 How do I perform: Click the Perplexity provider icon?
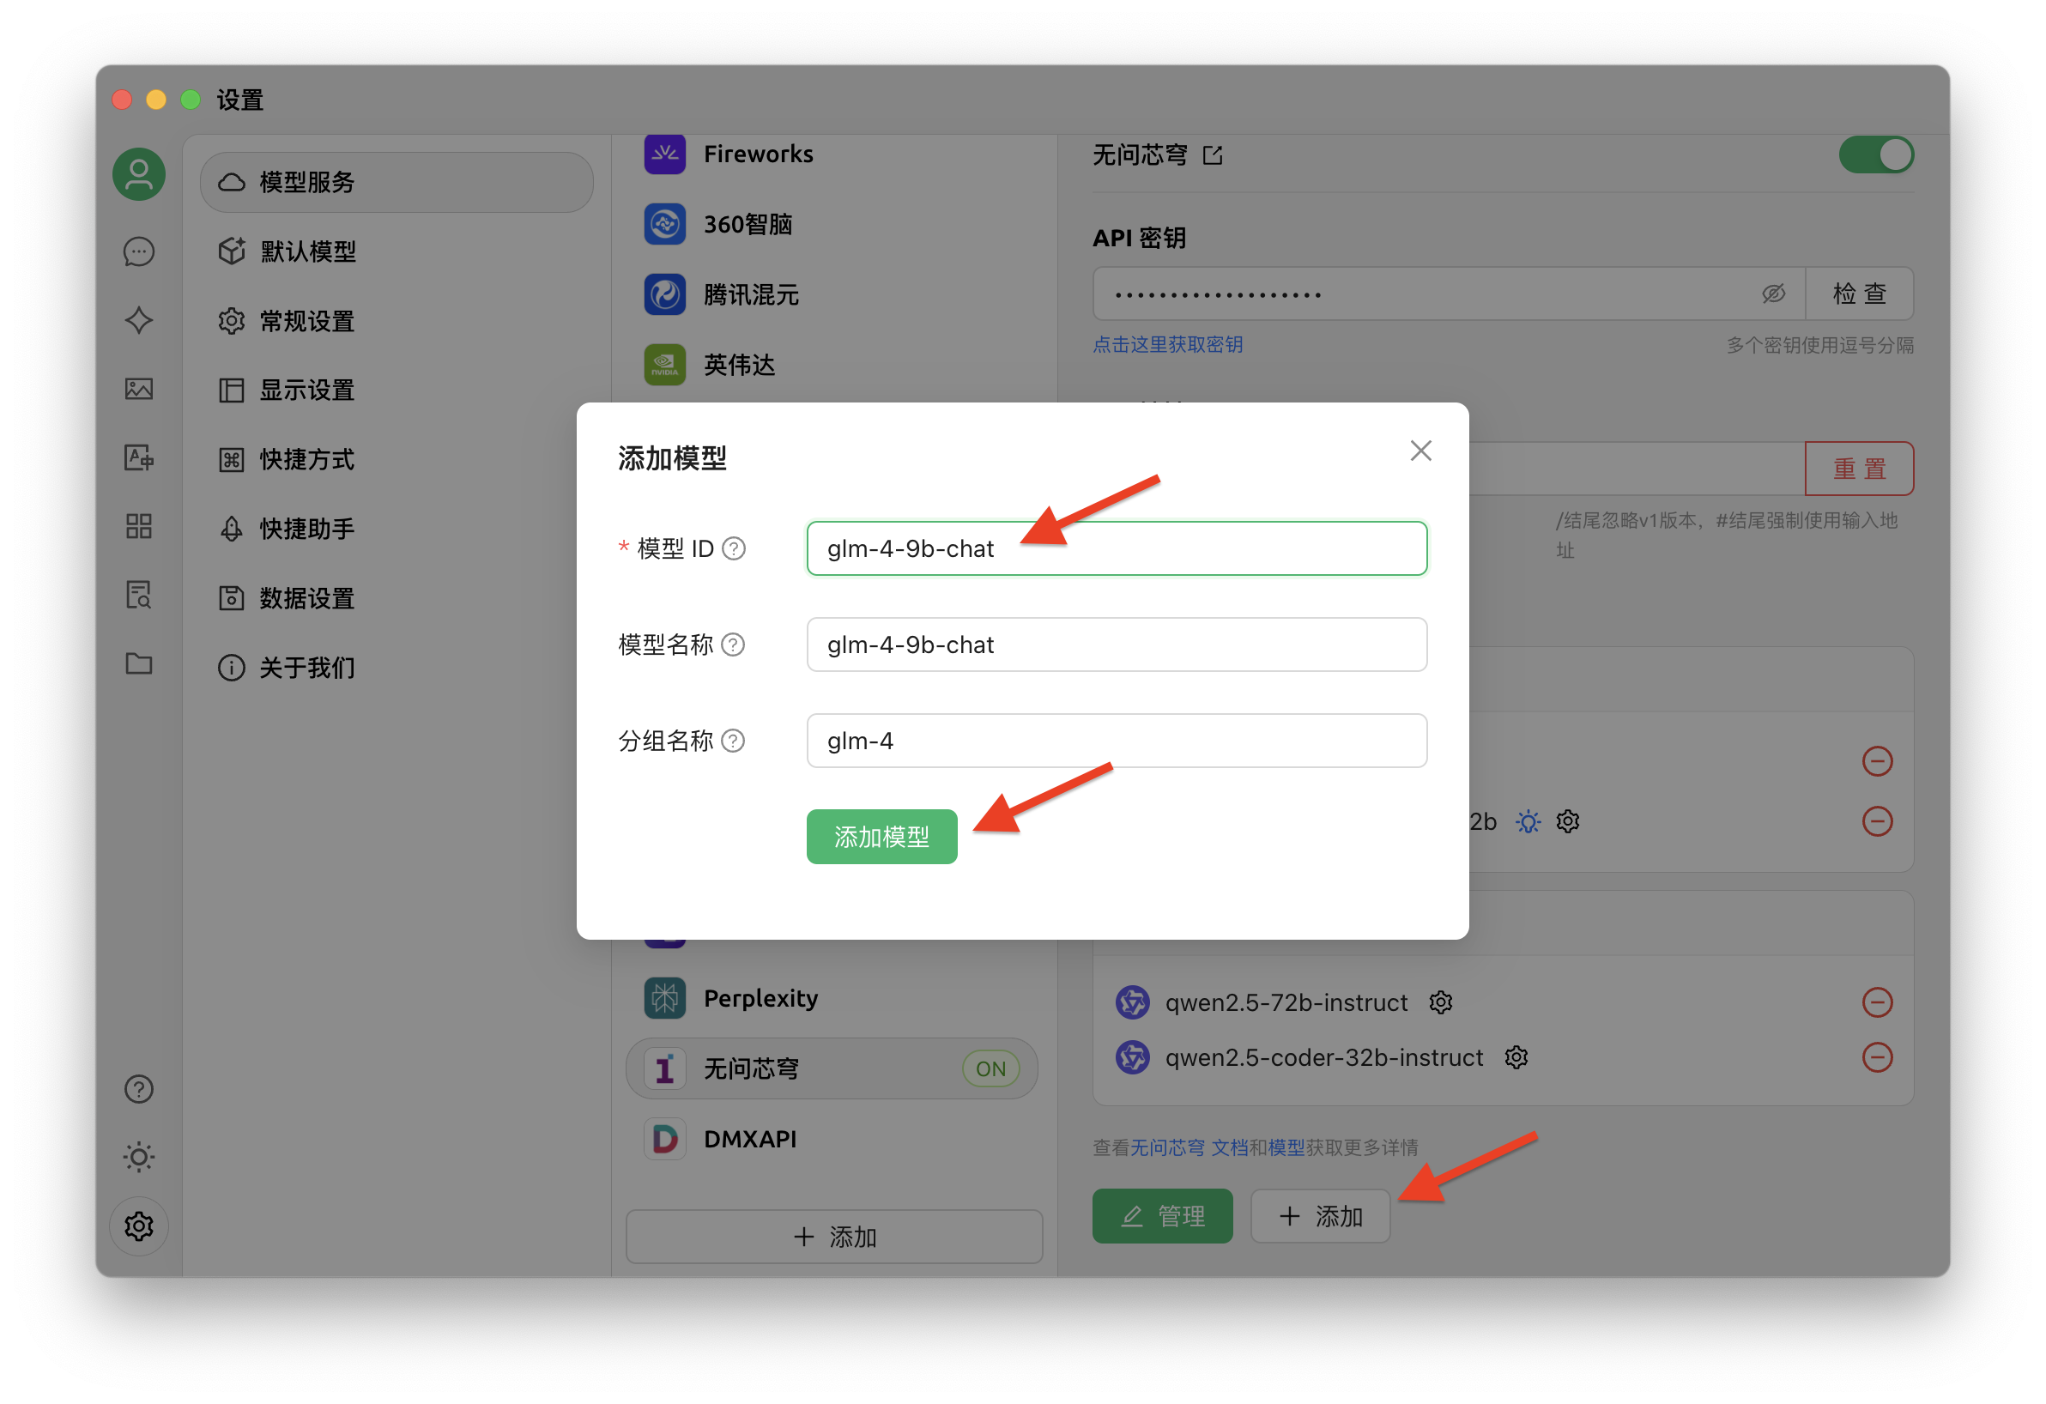click(x=664, y=998)
